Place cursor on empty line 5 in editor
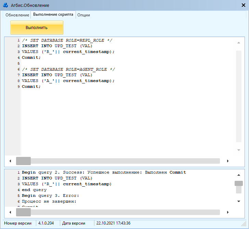Image resolution: width=249 pixels, height=229 pixels. click(68, 63)
